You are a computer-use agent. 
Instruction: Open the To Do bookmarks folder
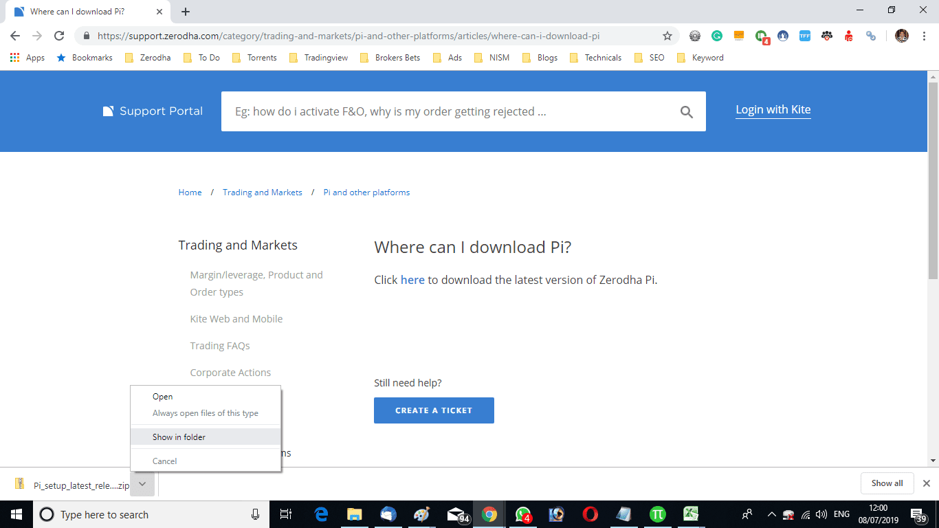(202, 58)
